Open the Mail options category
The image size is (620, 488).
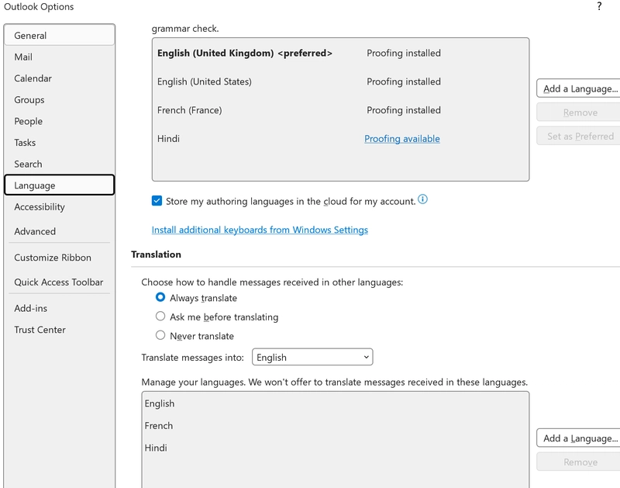click(23, 57)
